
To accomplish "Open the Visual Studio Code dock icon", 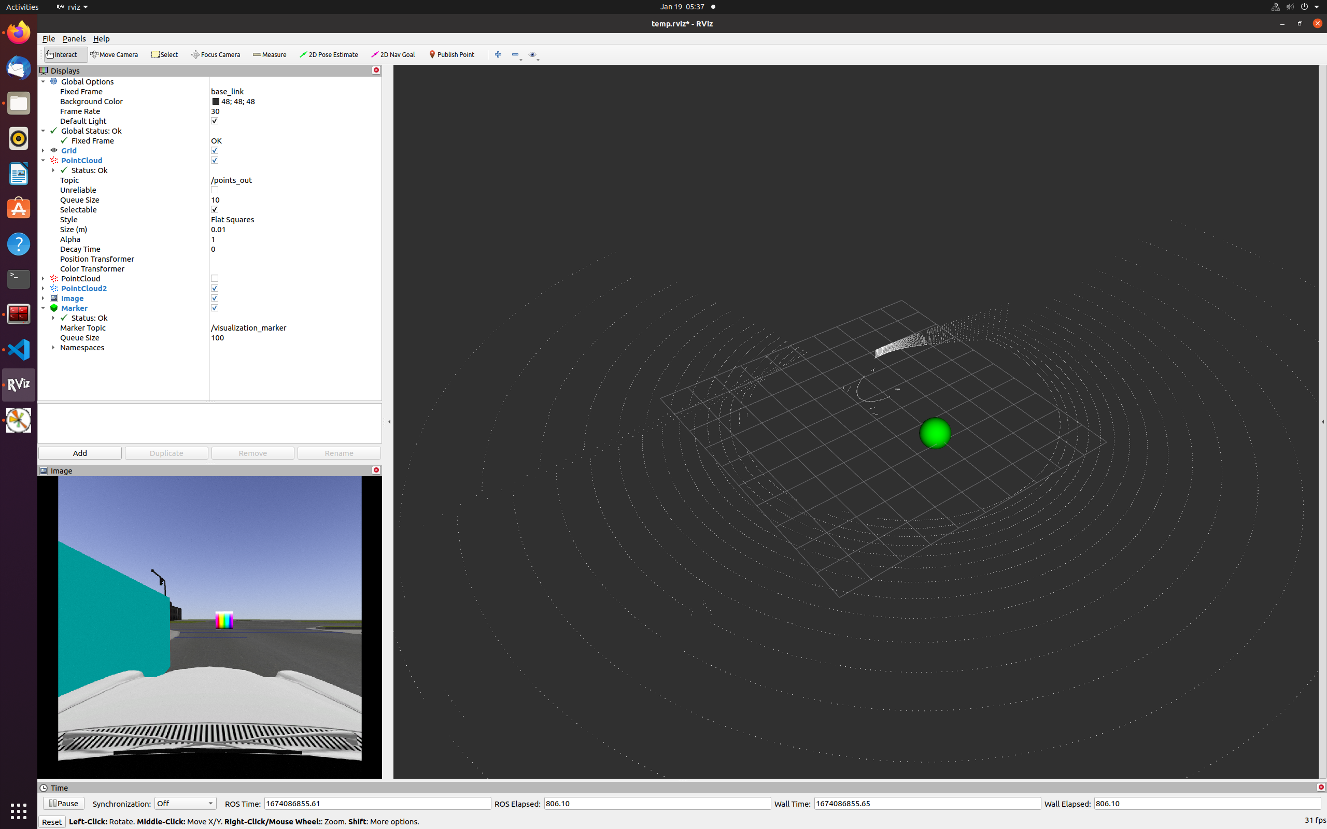I will coord(19,349).
